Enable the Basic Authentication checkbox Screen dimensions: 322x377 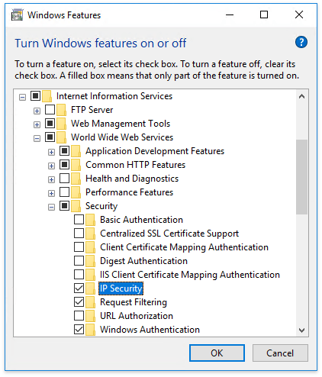[x=79, y=219]
